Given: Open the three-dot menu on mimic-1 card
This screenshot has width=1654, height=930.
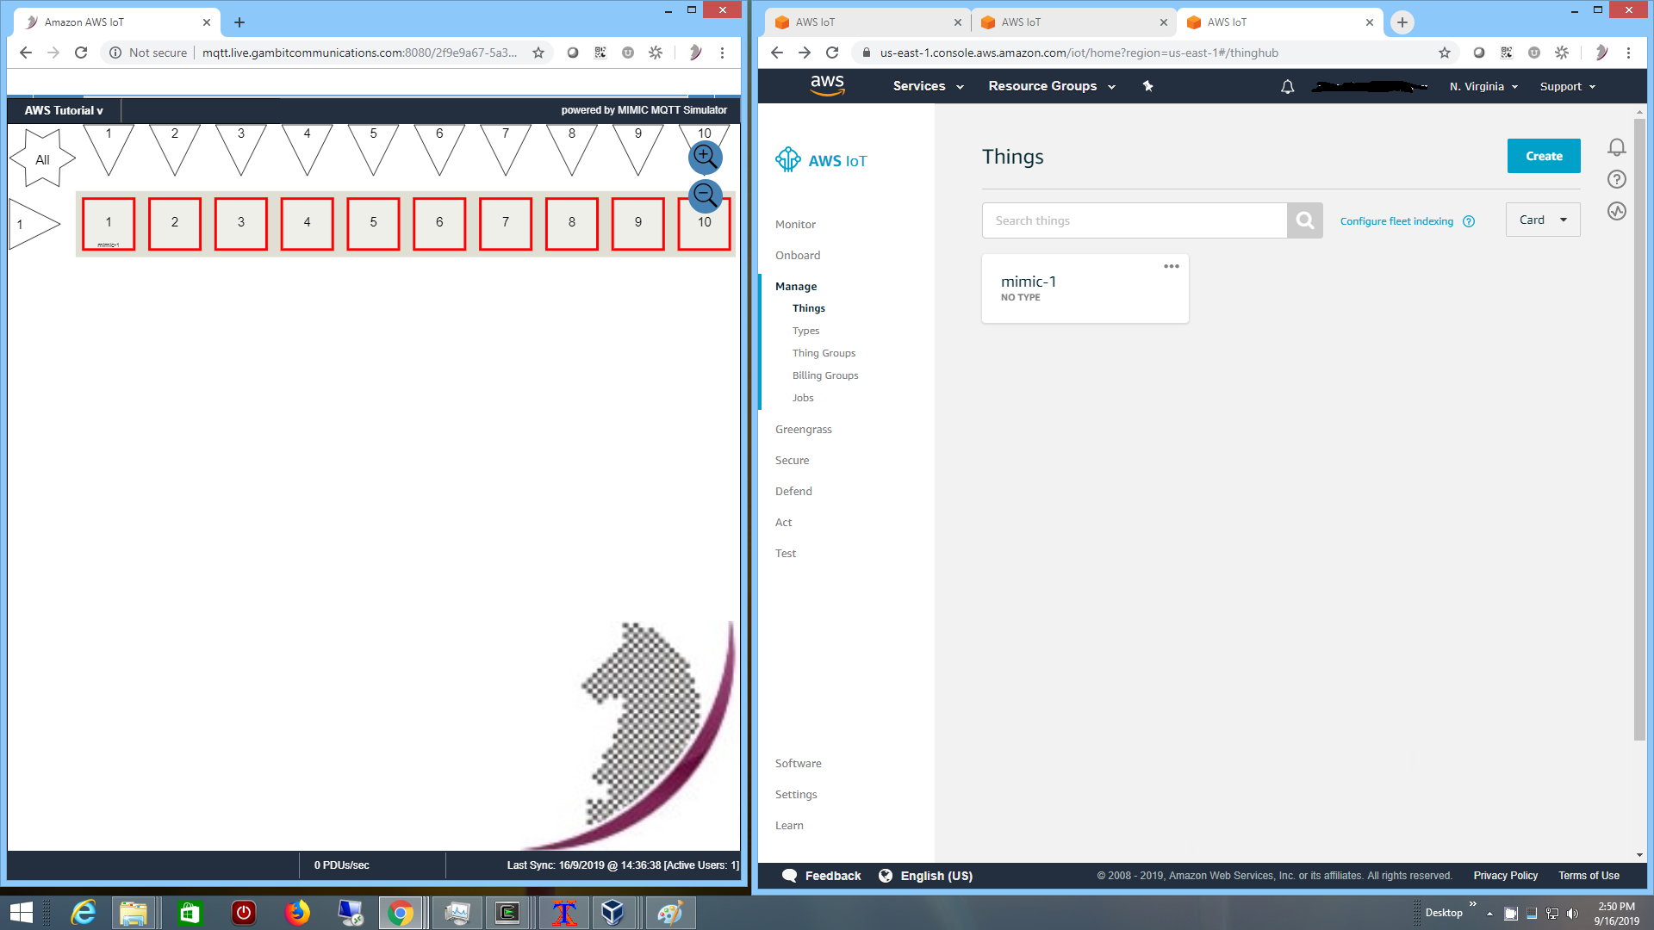Looking at the screenshot, I should [x=1172, y=266].
